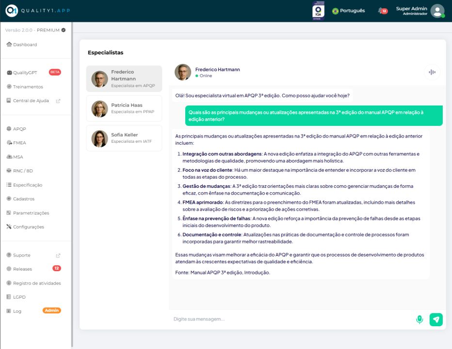
Task: Click the Registro de atividades icon
Action: (9, 283)
